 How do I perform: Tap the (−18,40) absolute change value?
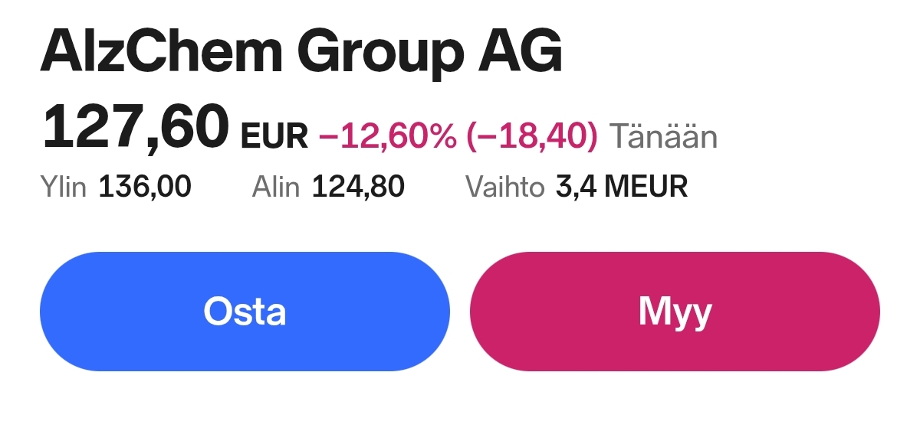click(531, 136)
